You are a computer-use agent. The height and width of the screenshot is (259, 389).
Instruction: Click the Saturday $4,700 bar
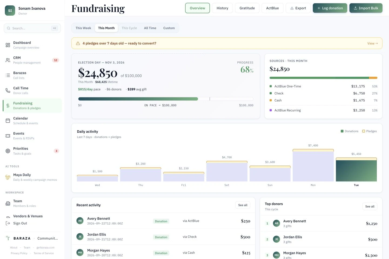point(227,171)
